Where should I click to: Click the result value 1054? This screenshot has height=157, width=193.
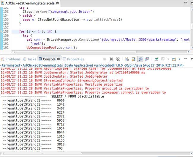[x=61, y=128]
